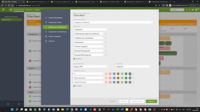The height and width of the screenshot is (112, 200).
Task: Click the browser home icon
Action: (x=12, y=6)
